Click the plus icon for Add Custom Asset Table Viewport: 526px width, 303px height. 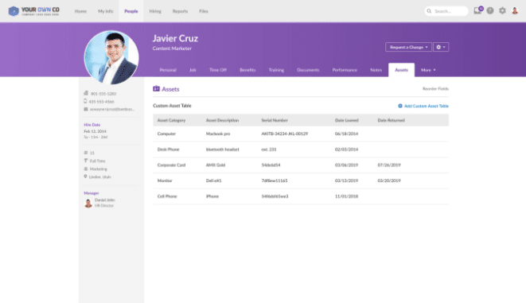pyautogui.click(x=399, y=106)
